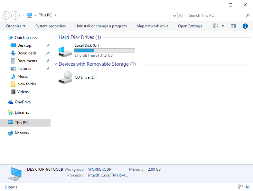The width and height of the screenshot is (253, 191).
Task: Open the Organize menu
Action: (x=16, y=26)
